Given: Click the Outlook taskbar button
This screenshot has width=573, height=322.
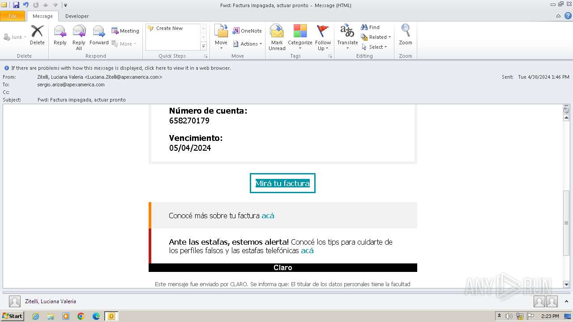Looking at the screenshot, I should [x=111, y=316].
